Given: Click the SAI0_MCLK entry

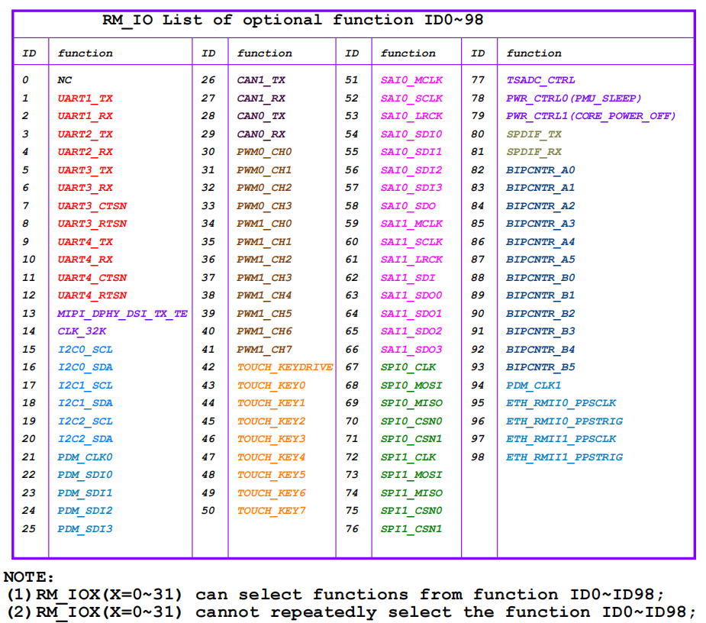Looking at the screenshot, I should (411, 80).
